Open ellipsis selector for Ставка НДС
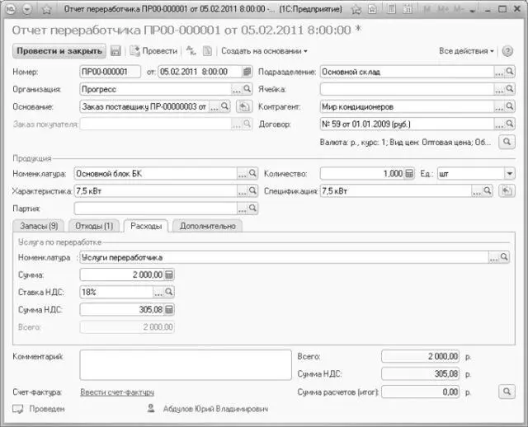Viewport: 528px width, 427px height. pyautogui.click(x=158, y=292)
